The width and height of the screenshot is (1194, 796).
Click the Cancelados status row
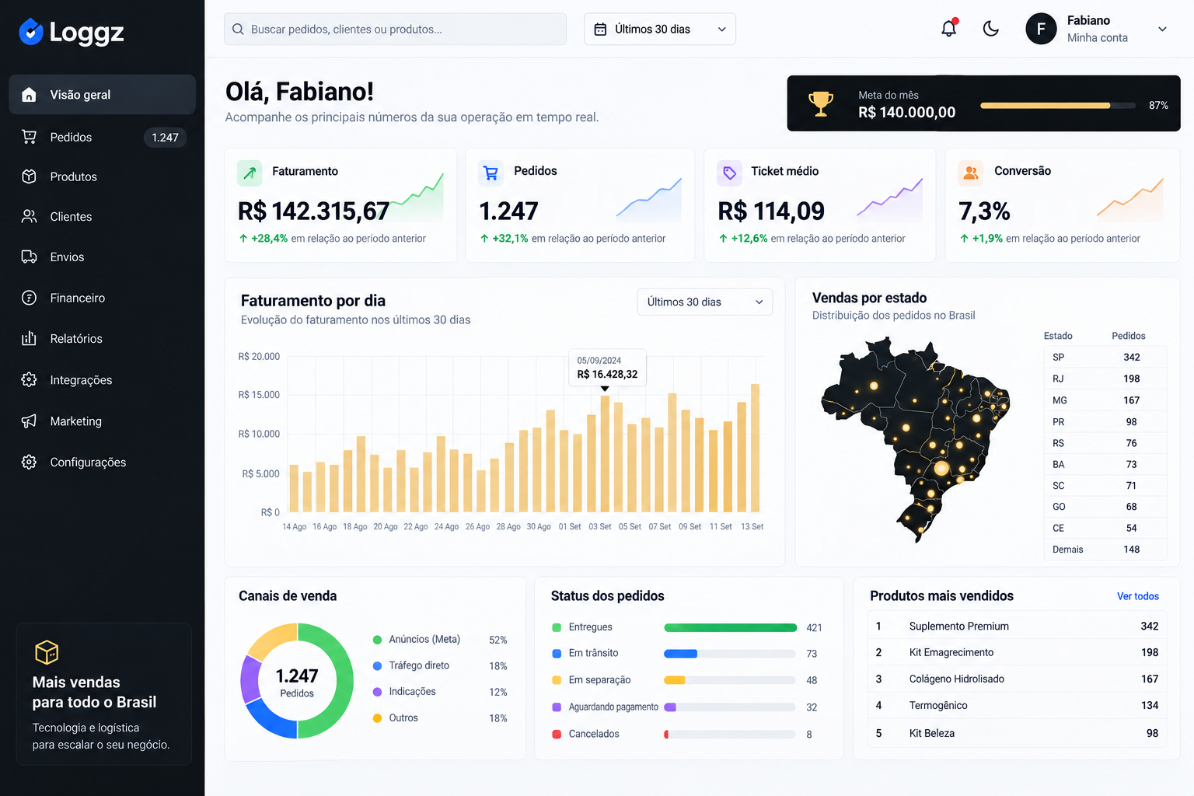686,734
